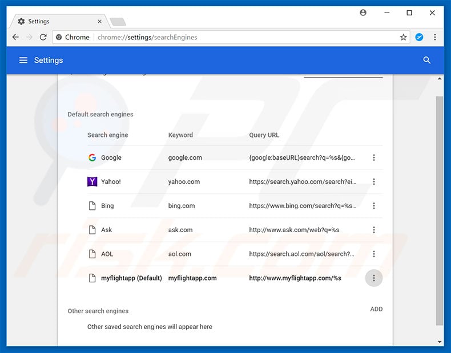Open more actions for myflightapp search engine

pyautogui.click(x=373, y=278)
